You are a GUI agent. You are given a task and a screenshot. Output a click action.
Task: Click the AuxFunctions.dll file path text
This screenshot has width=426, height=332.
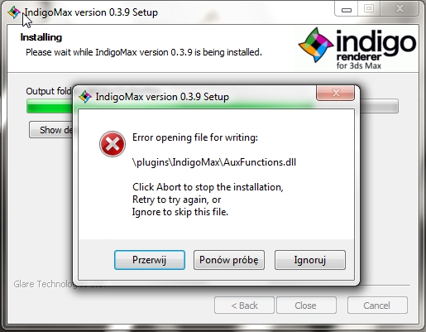pos(214,162)
